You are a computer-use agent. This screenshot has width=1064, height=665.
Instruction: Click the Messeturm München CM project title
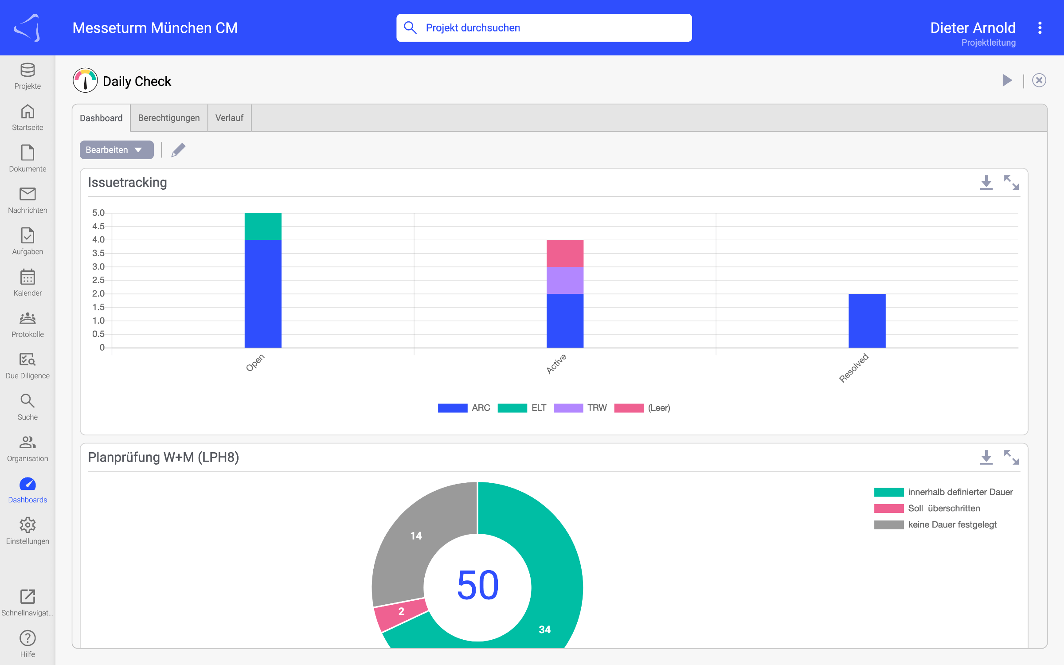coord(155,28)
